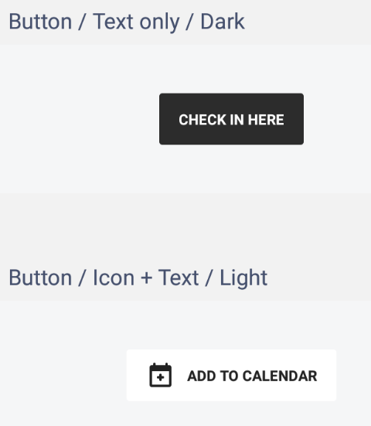Viewport: 371px width, 426px height.
Task: Click the calendar plus icon
Action: click(x=161, y=375)
